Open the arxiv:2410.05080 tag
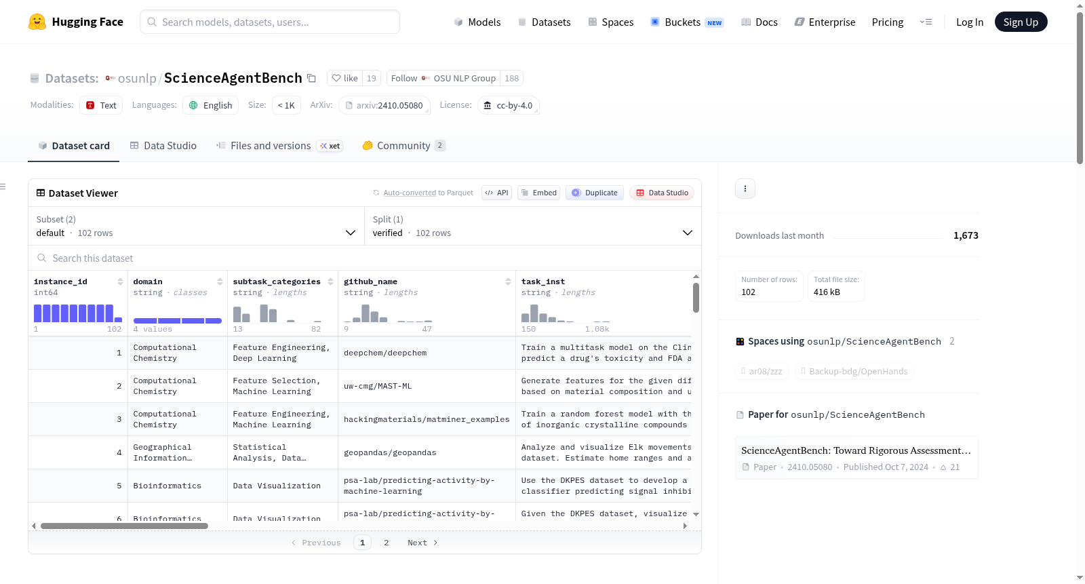Viewport: 1085px width, 584px height. click(x=384, y=105)
